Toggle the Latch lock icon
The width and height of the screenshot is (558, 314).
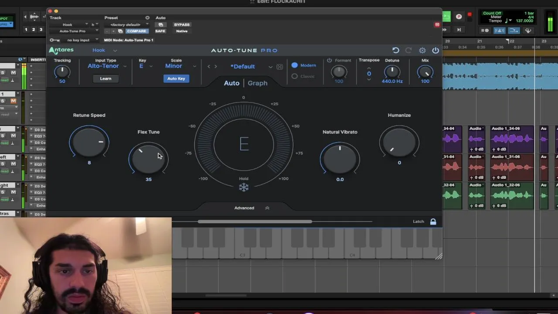point(433,222)
